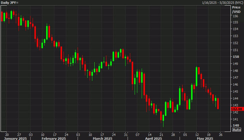
Task: Select the tall green candle at May 12 peak
Action: point(196,76)
